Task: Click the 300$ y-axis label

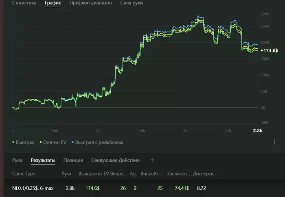Action: coord(265,14)
